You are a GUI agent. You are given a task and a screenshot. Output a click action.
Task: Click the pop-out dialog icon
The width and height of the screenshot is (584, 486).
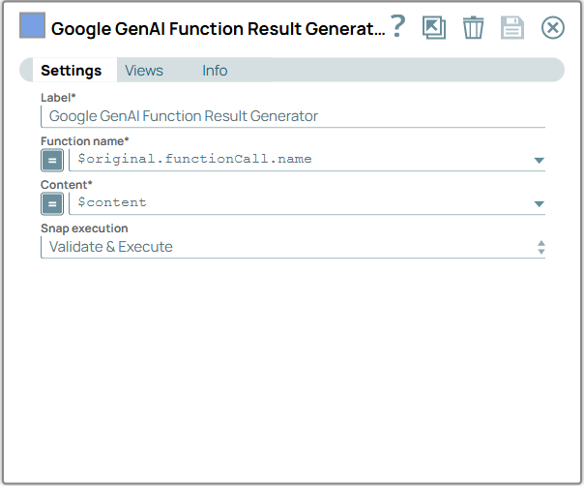pos(434,28)
